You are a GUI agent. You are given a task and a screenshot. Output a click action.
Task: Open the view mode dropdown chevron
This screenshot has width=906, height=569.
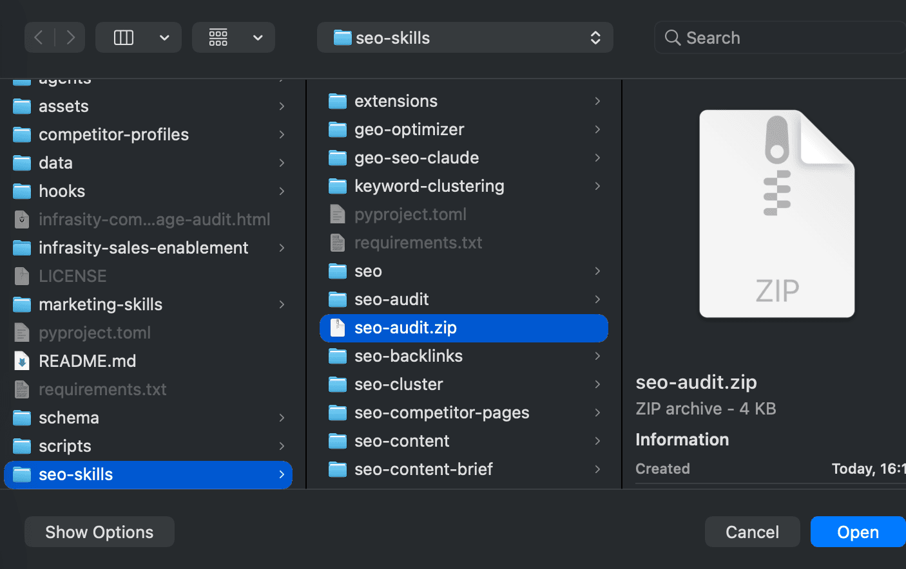coord(165,38)
